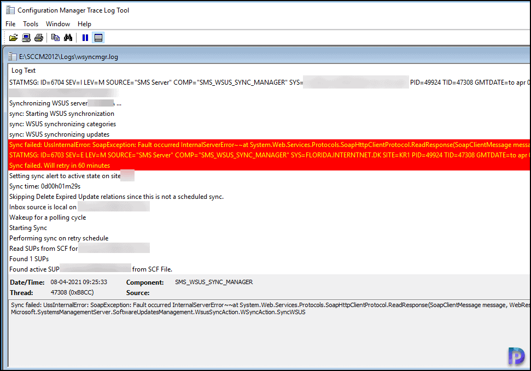Screen dimensions: 531x371
Task: Select 'Found active SUP ... from SCF File' row
Action: [270, 269]
